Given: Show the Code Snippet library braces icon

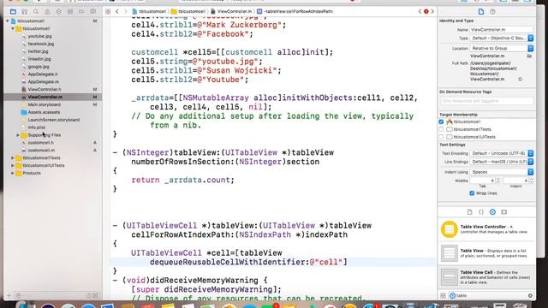Looking at the screenshot, I should tap(481, 212).
